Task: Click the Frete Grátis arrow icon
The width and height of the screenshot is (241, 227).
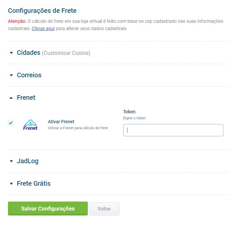Action: [11, 184]
